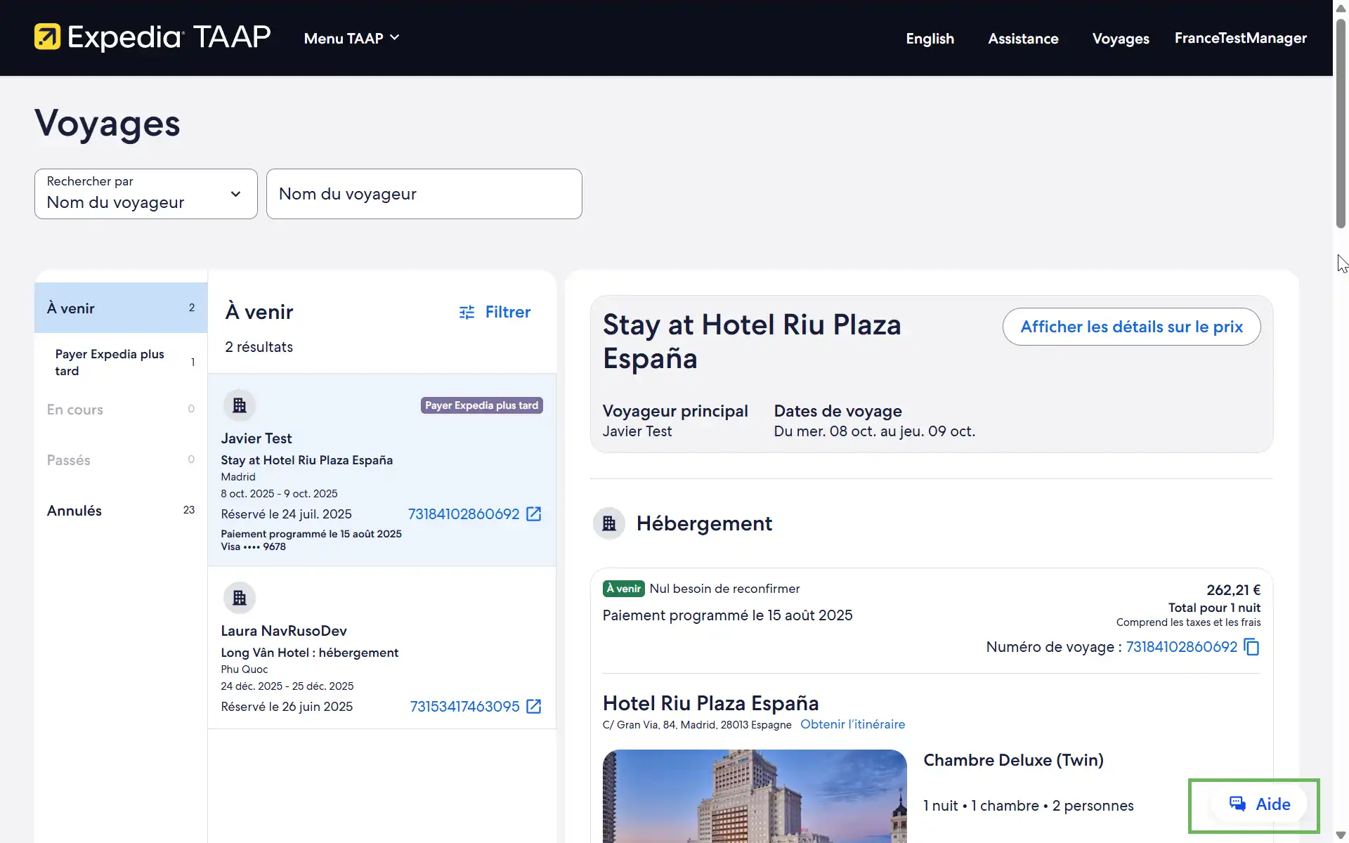Open the Menu TAAP dropdown
Viewport: 1349px width, 843px height.
click(x=351, y=38)
